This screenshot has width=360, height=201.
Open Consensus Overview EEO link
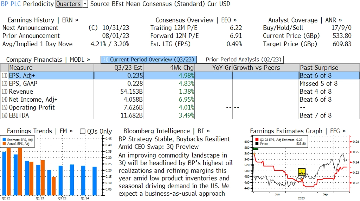point(196,20)
